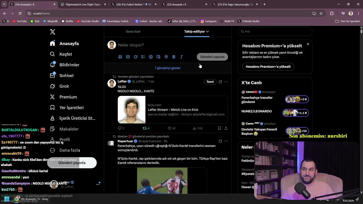The height and width of the screenshot is (204, 363).
Task: Open the video thumbnail in Rapertuar's post
Action: point(162,181)
